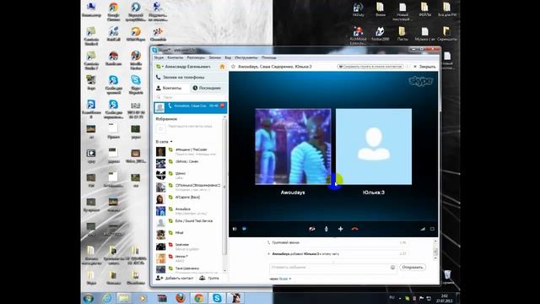
Task: Open Разговоры menu
Action: [x=196, y=57]
